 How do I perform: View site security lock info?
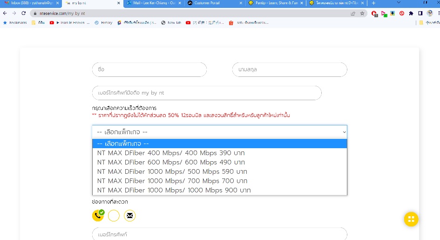click(35, 14)
